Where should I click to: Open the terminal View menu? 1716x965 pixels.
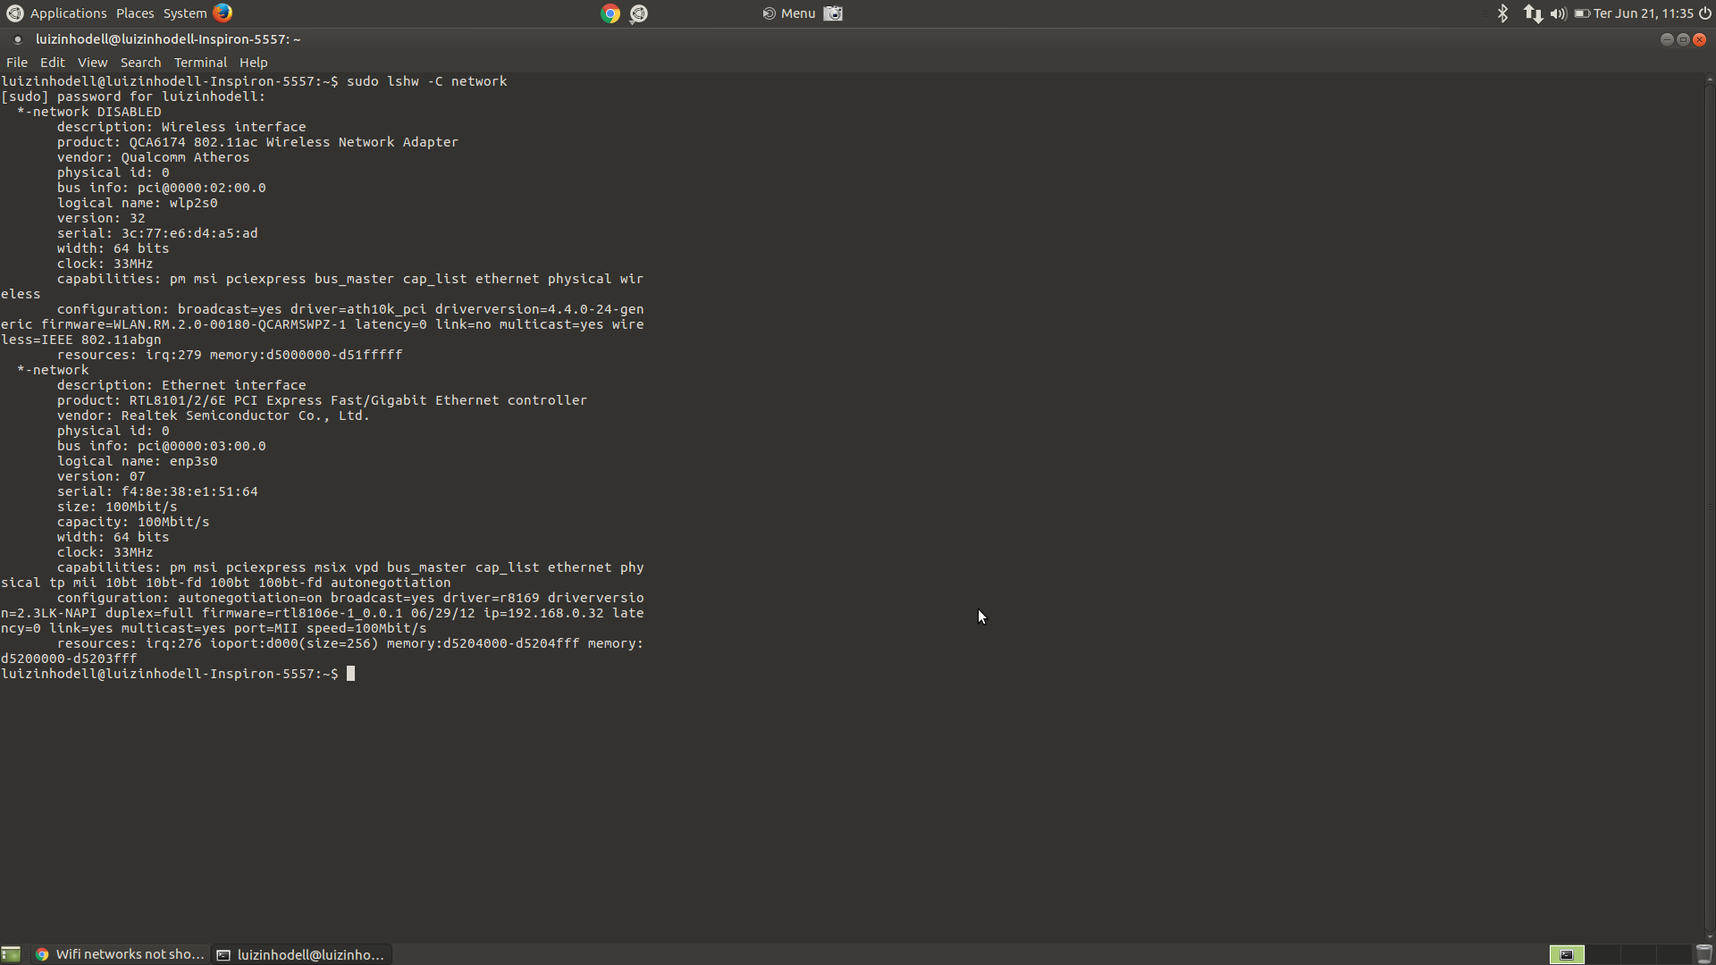[x=92, y=63]
